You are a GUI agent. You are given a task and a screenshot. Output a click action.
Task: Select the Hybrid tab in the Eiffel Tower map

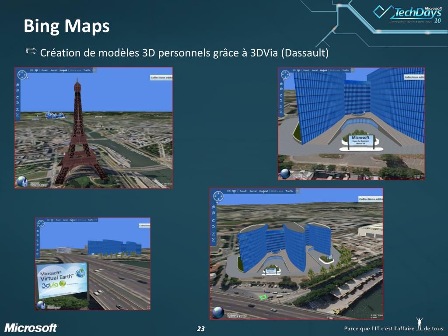coord(63,70)
